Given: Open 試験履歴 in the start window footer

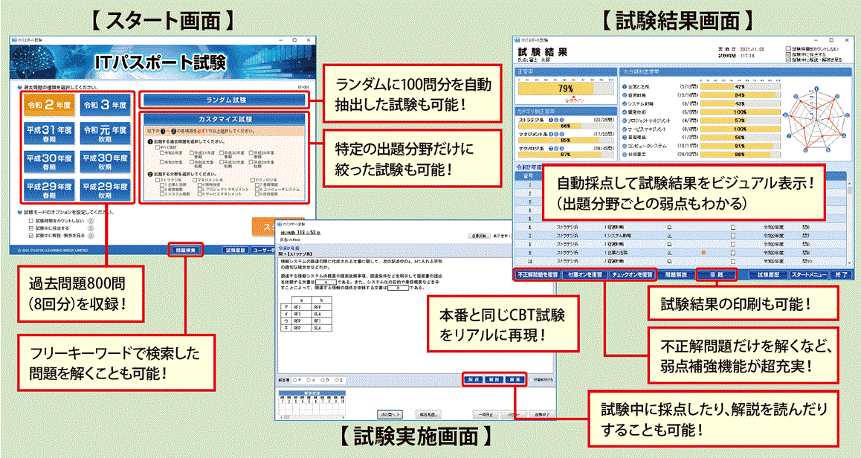Looking at the screenshot, I should [236, 250].
